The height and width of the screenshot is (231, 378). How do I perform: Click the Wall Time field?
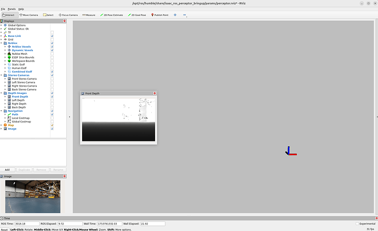pyautogui.click(x=110, y=223)
